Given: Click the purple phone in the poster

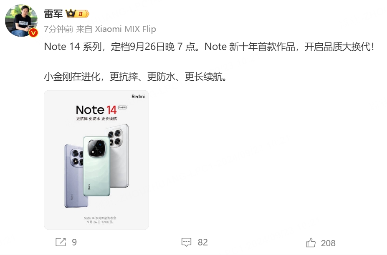Looking at the screenshot, I should 74,176.
